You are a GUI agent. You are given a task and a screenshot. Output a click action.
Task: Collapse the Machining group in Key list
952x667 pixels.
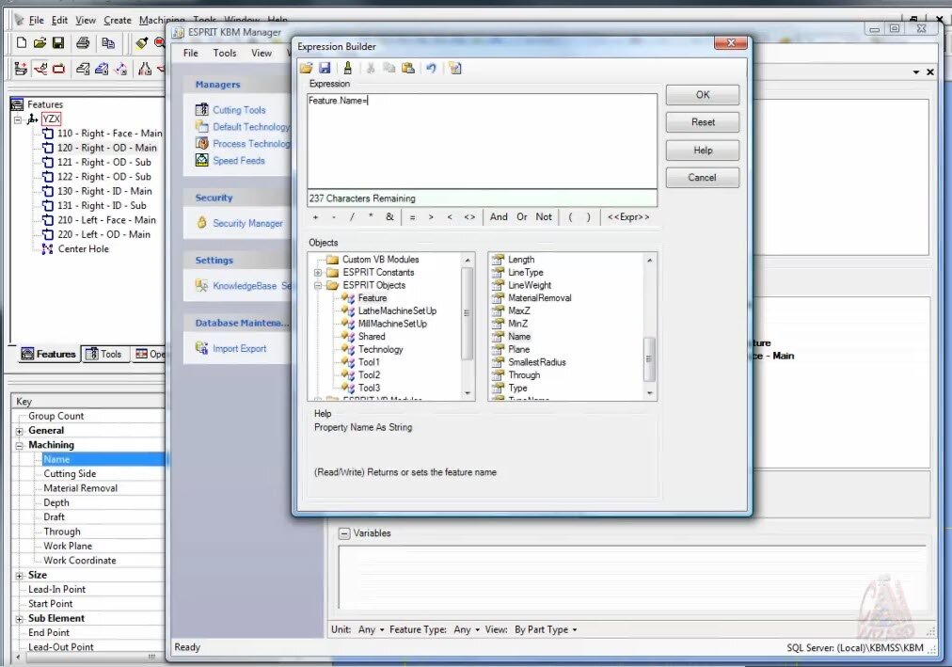20,446
